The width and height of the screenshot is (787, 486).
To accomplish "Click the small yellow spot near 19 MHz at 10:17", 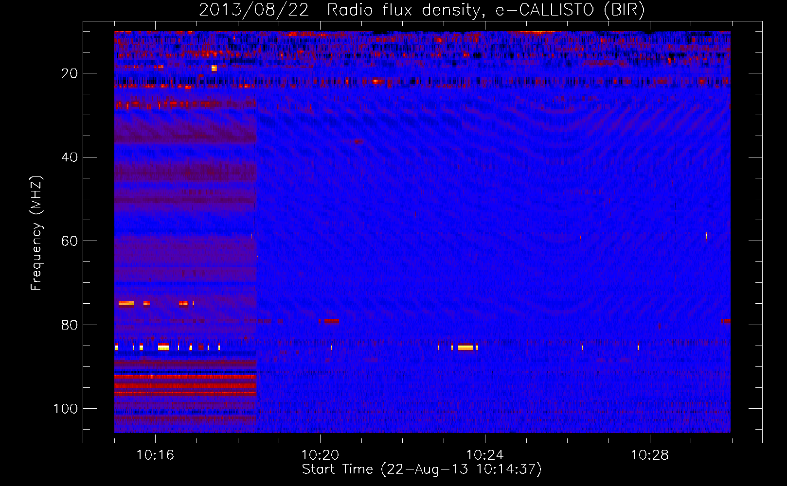I will pos(214,68).
